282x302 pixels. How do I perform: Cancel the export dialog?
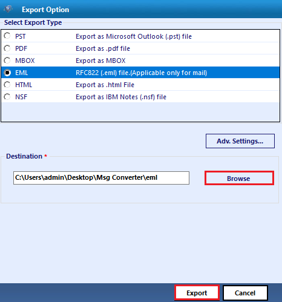point(245,293)
